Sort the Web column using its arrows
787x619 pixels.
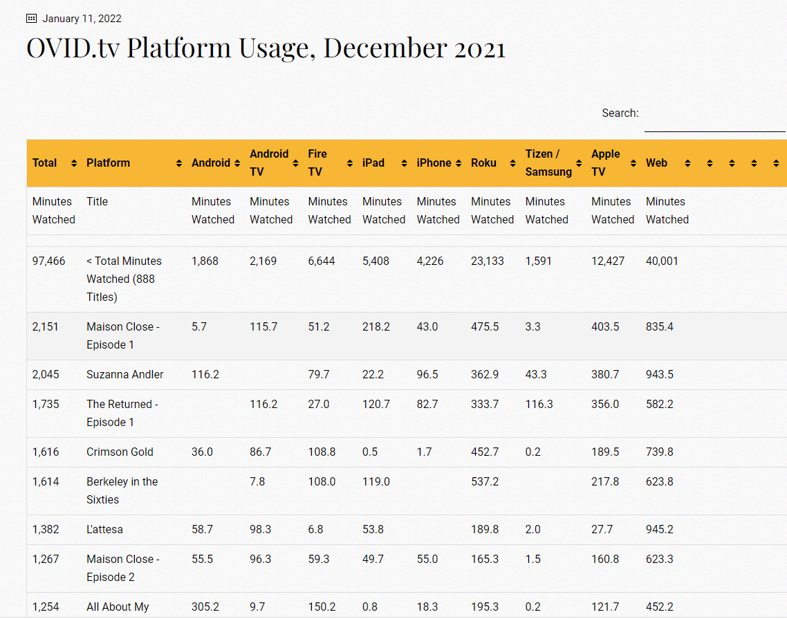coord(687,163)
